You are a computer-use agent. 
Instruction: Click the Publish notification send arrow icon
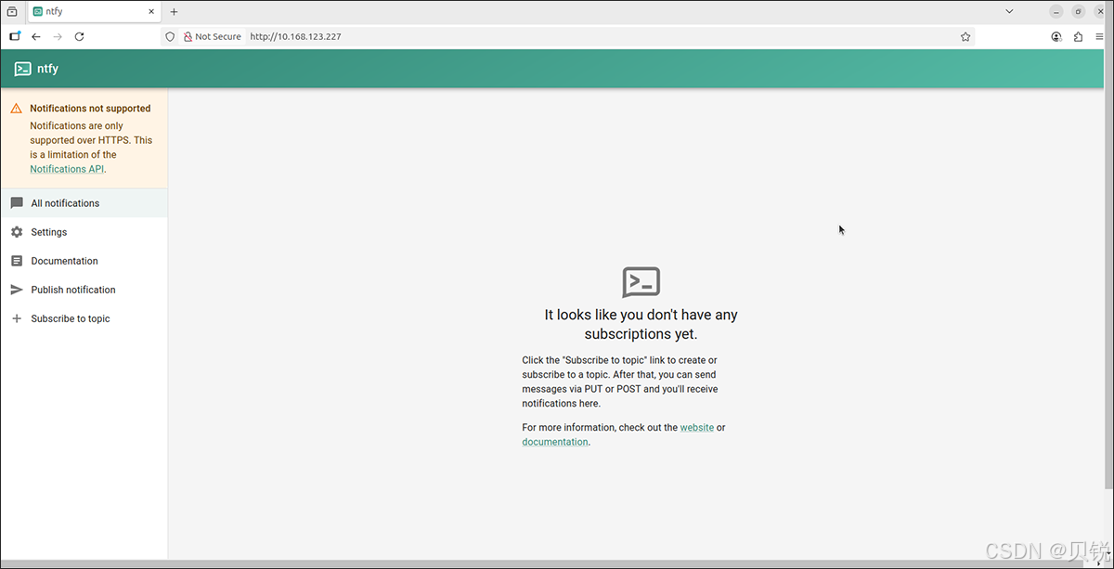(x=16, y=290)
